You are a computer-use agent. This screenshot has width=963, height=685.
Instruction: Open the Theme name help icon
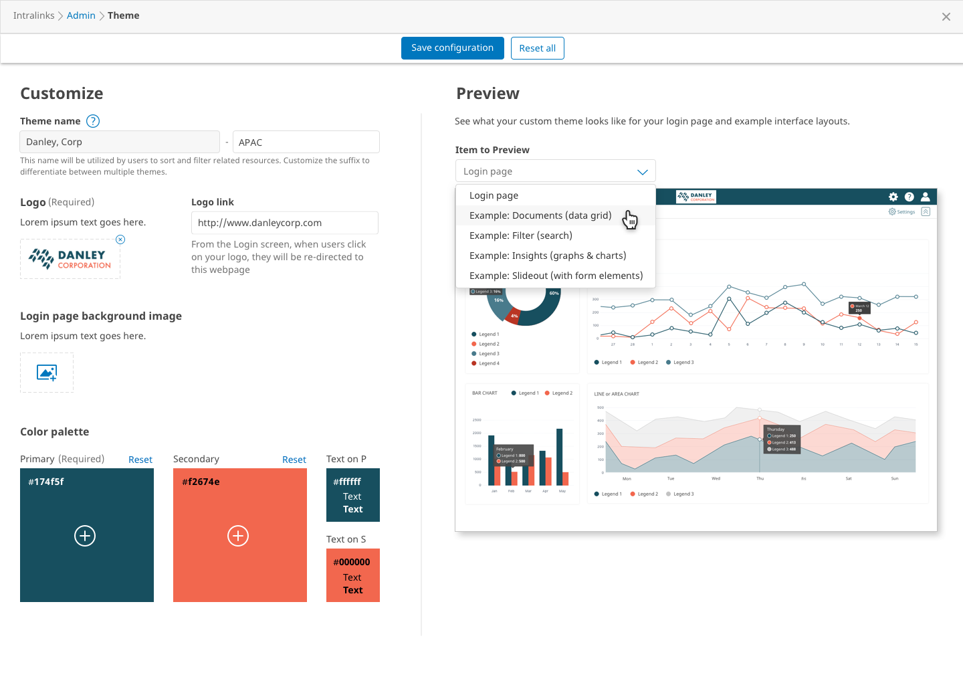tap(94, 121)
